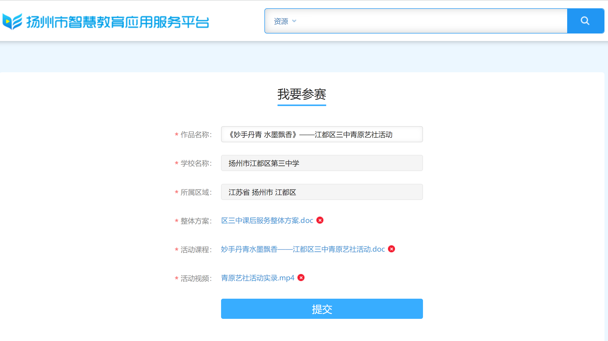This screenshot has width=608, height=341.
Task: Click the platform logo
Action: (x=12, y=22)
